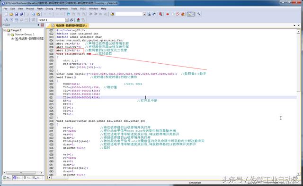
Task: Open the Window menu
Action: click(93, 8)
